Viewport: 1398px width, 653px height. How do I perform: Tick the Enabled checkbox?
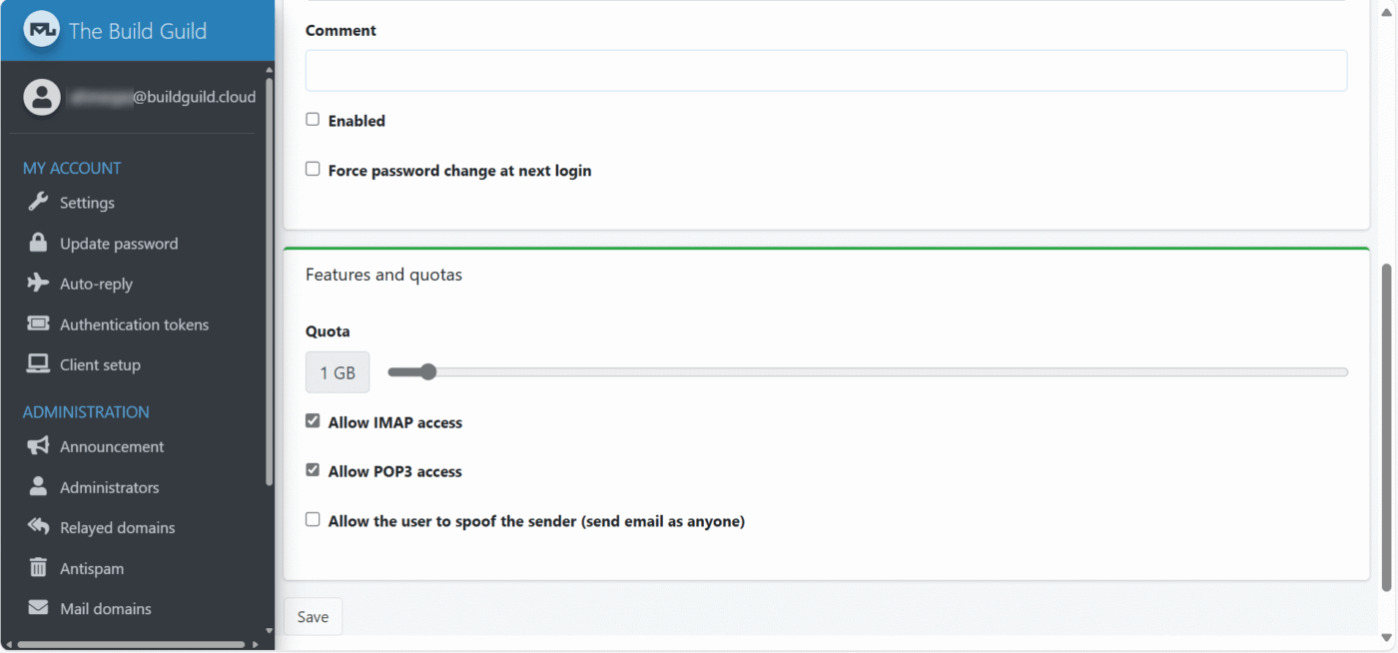point(313,120)
